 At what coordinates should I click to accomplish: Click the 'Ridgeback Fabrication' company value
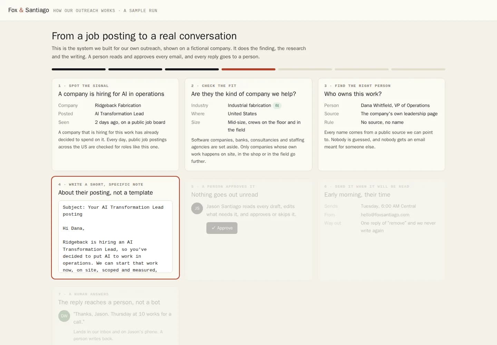pos(118,106)
